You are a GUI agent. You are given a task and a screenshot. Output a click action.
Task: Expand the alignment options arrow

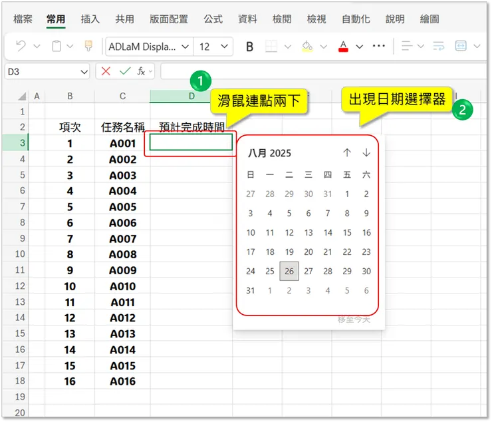[x=421, y=47]
